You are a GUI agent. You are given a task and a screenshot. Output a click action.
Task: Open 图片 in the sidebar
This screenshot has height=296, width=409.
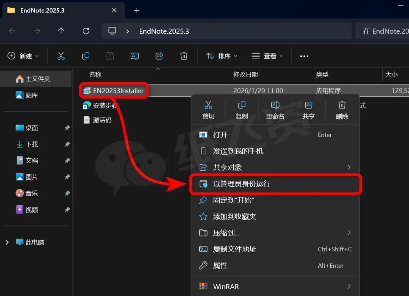[31, 177]
